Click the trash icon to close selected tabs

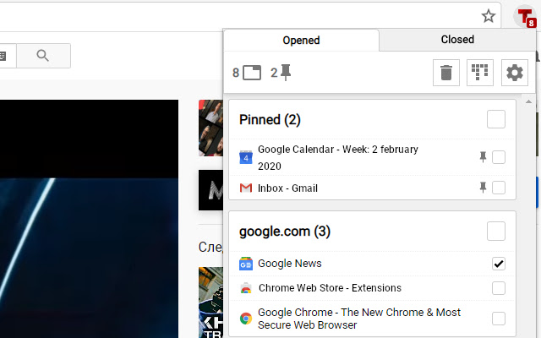pyautogui.click(x=446, y=73)
